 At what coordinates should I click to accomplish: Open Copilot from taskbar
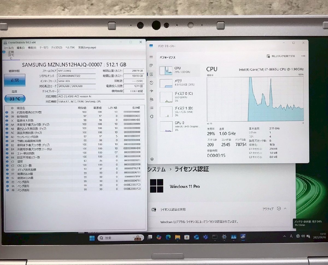tap(159, 237)
